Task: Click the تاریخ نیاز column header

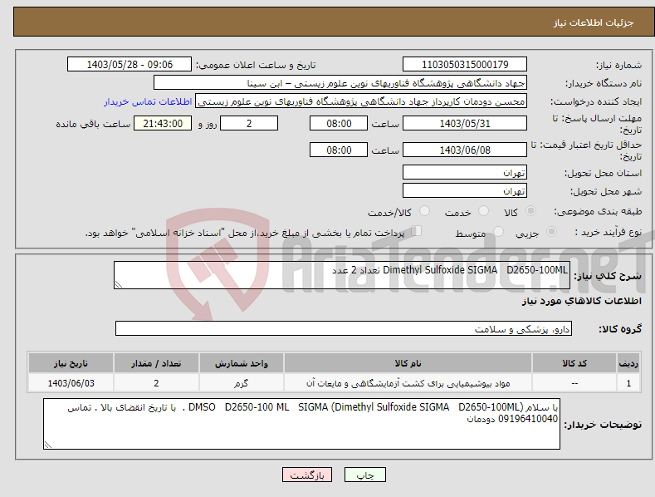Action: (71, 363)
